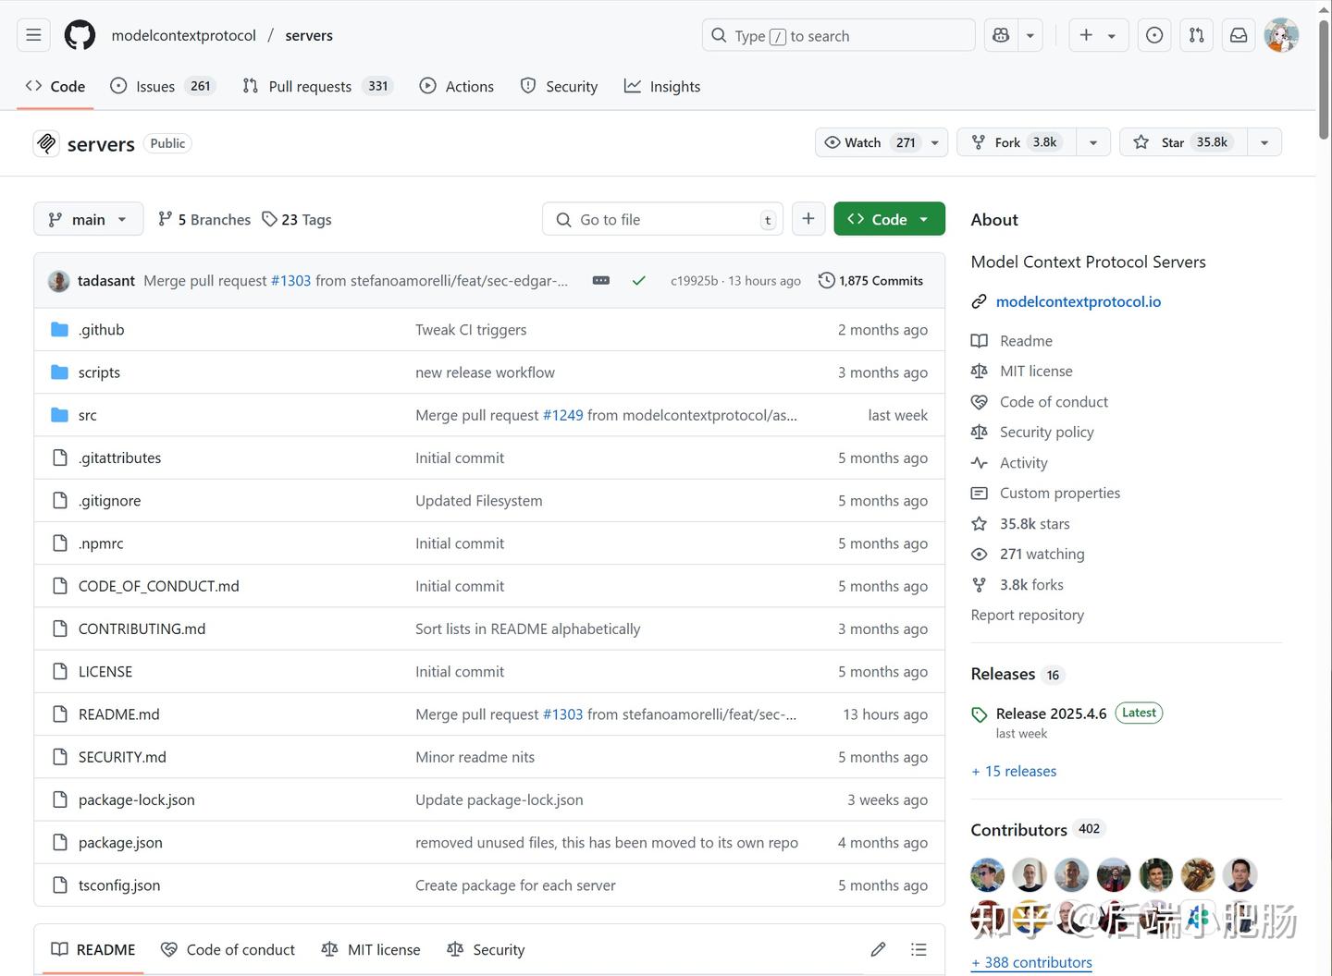
Task: Click the plus add file button
Action: click(x=808, y=219)
